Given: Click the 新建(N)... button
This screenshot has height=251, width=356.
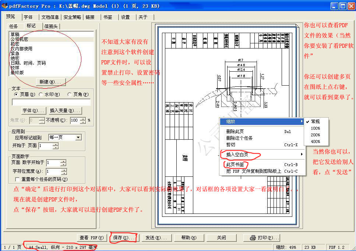Looking at the screenshot, I should pyautogui.click(x=51, y=82).
